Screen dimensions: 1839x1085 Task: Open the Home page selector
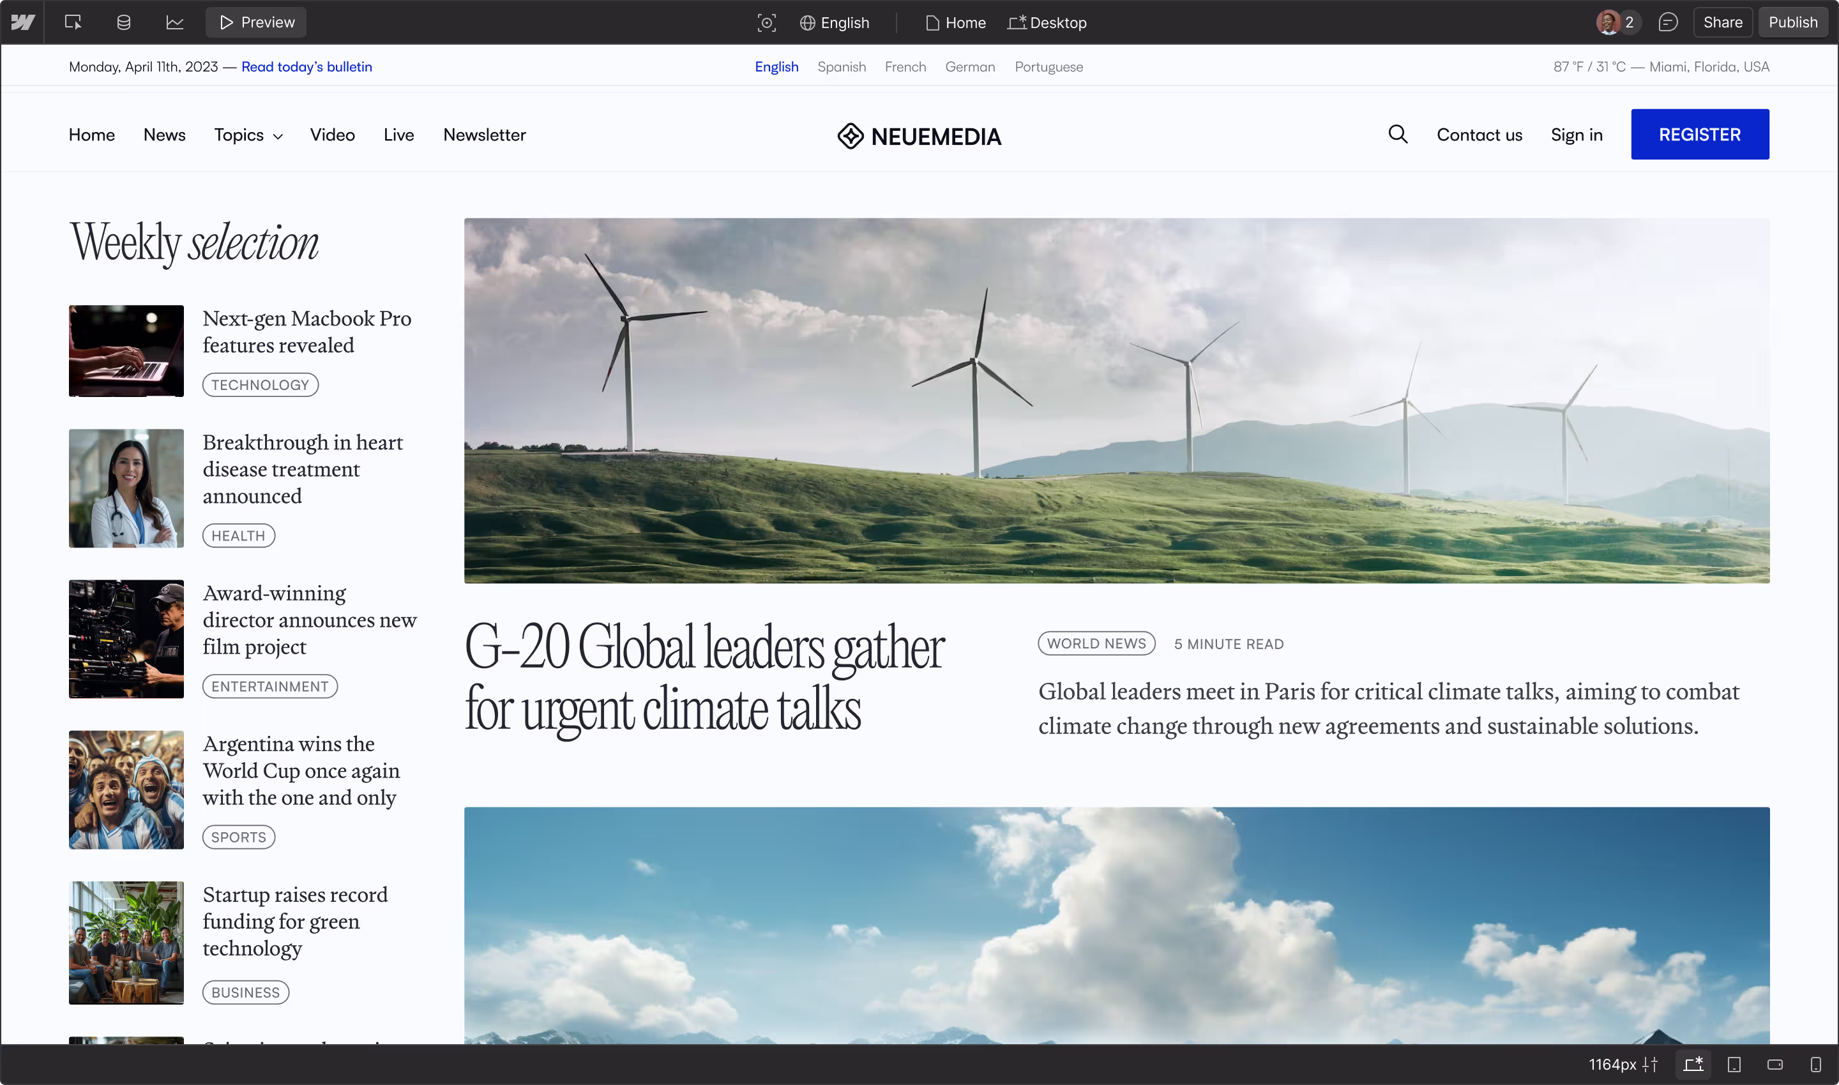click(x=956, y=23)
